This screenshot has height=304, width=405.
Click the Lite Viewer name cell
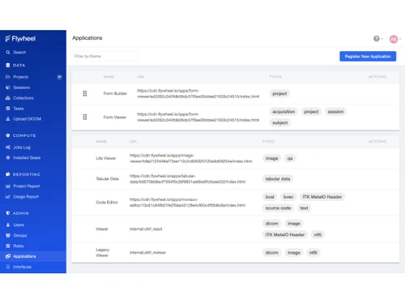pos(106,158)
